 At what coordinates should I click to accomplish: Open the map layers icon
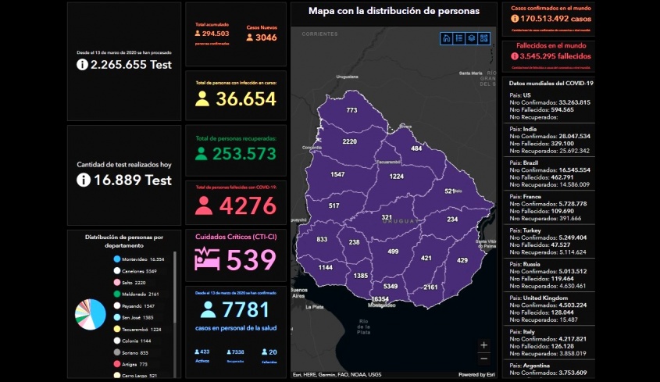pyautogui.click(x=472, y=37)
